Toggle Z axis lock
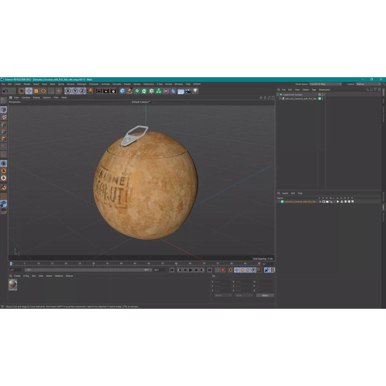 (82, 91)
